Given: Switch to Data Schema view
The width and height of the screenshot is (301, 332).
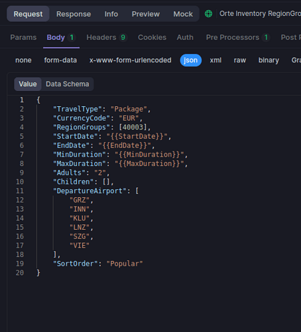Looking at the screenshot, I should pyautogui.click(x=68, y=84).
